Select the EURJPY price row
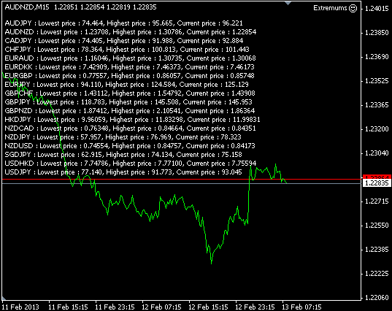The width and height of the screenshot is (392, 311). pyautogui.click(x=127, y=85)
